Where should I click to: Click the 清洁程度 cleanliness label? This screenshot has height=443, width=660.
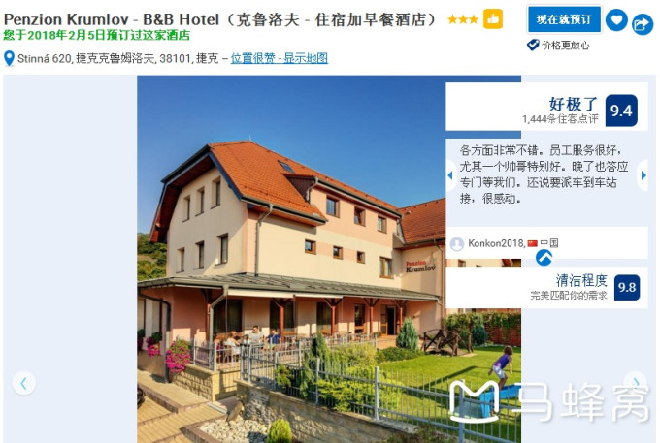click(x=581, y=280)
